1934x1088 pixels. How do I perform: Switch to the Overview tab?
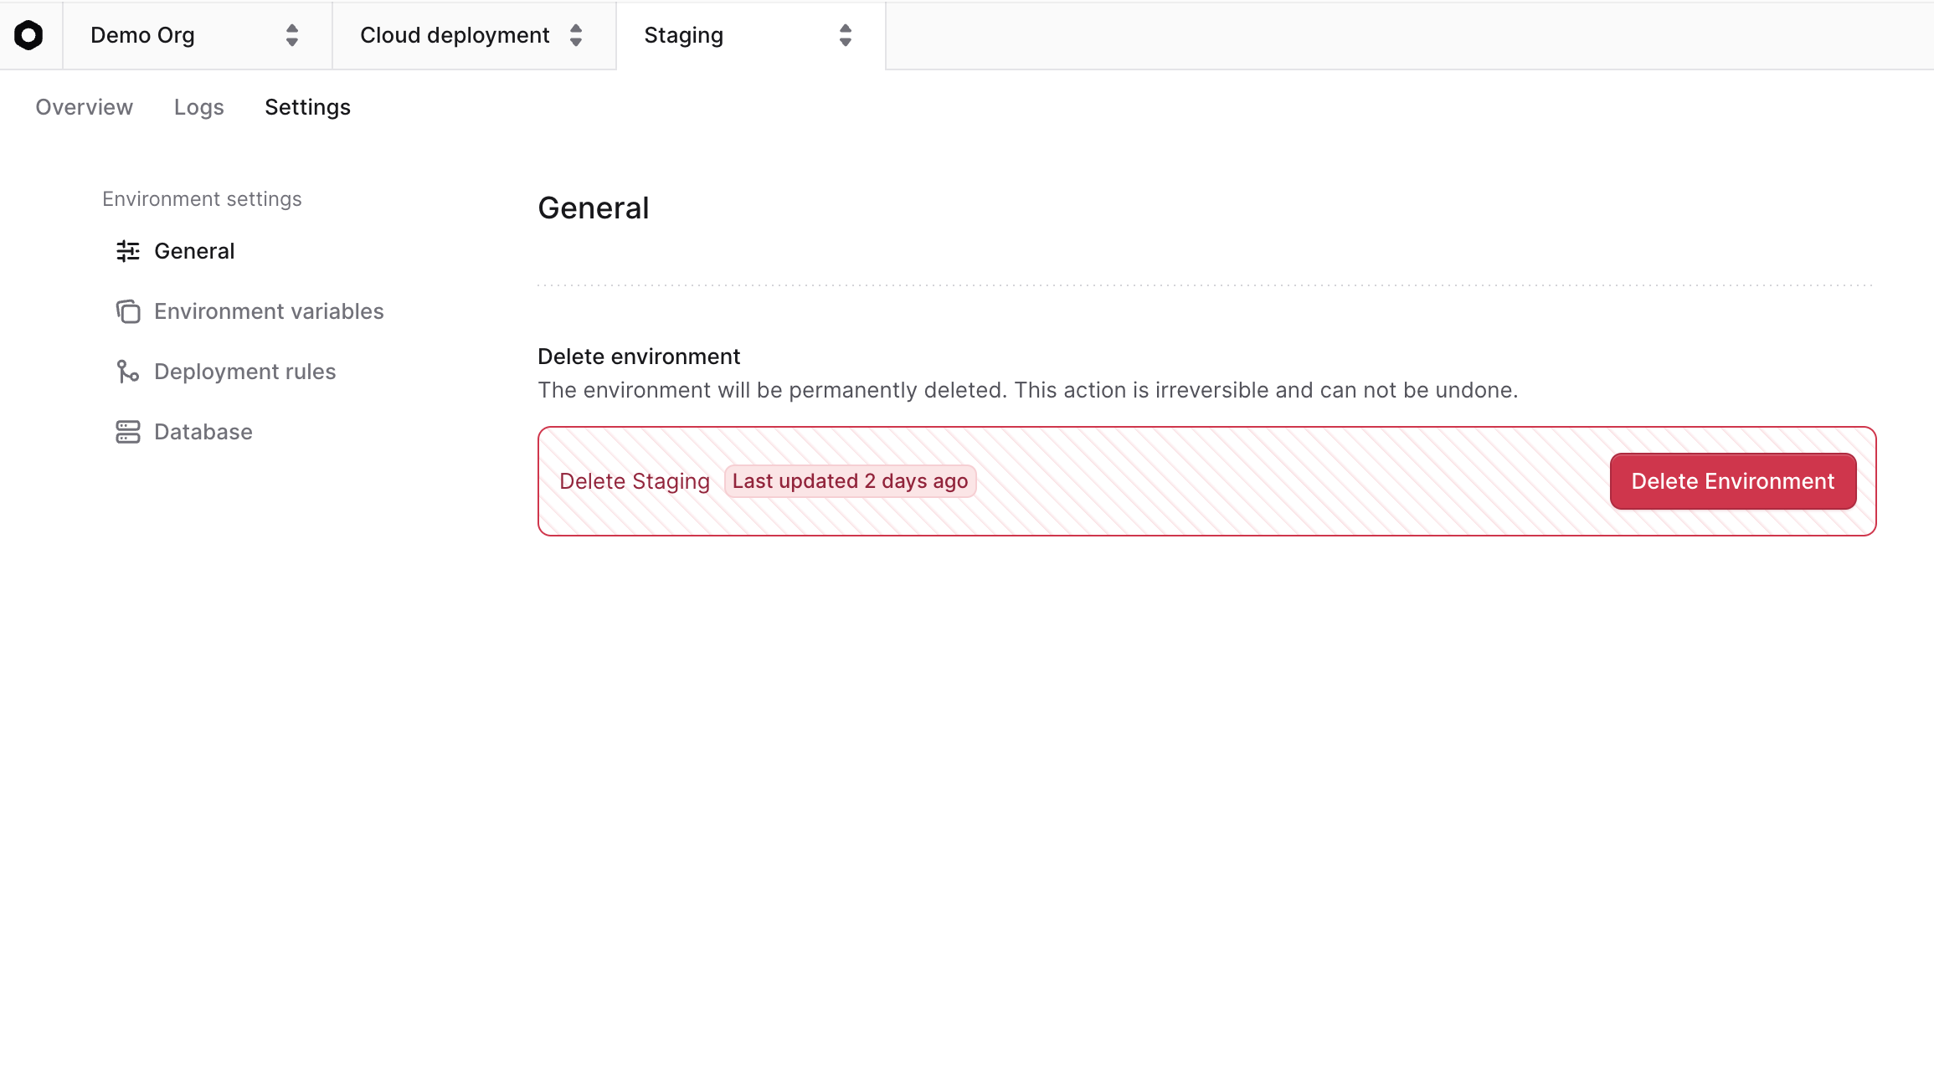pyautogui.click(x=84, y=107)
